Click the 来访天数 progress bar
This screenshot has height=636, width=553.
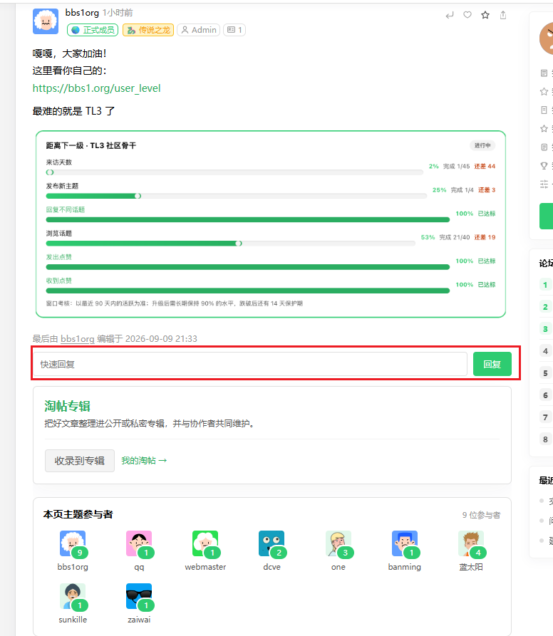point(234,172)
